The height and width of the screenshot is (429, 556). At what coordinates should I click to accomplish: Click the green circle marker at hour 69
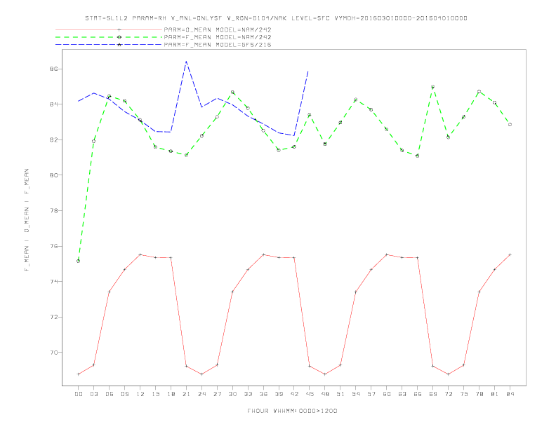point(433,87)
